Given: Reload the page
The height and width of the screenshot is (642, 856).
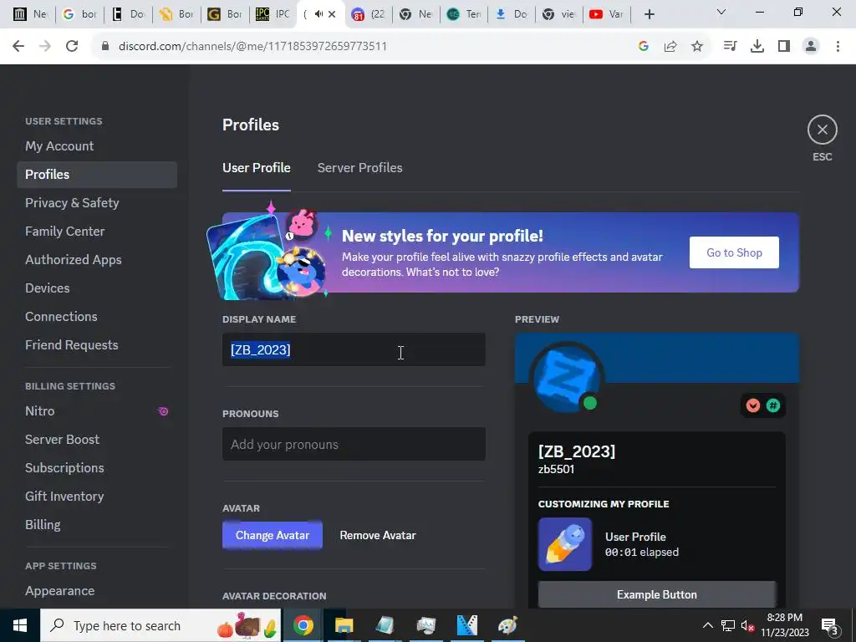Looking at the screenshot, I should tap(72, 47).
